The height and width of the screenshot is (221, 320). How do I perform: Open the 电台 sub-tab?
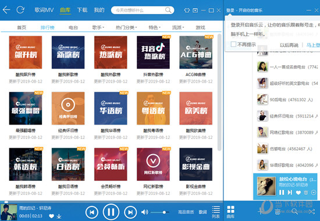point(73,27)
